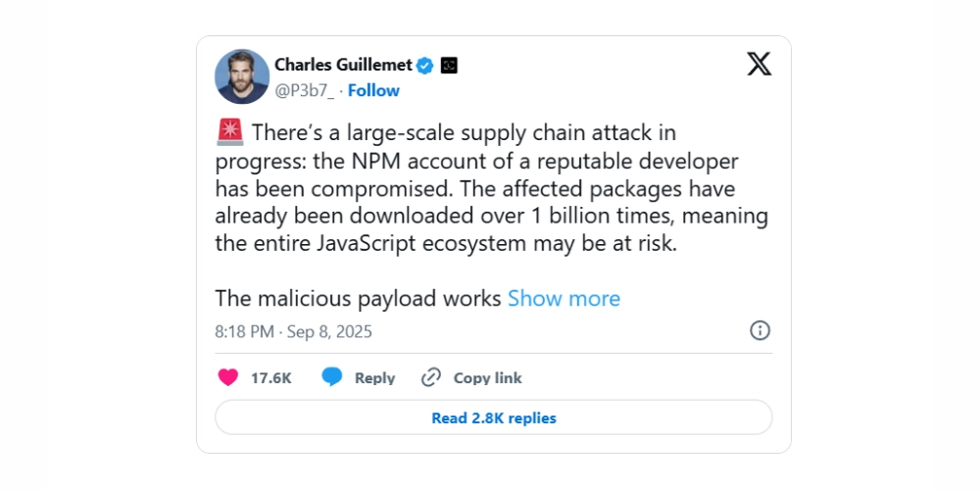Image resolution: width=980 pixels, height=490 pixels.
Task: Click the 17.6K likes count
Action: (270, 377)
